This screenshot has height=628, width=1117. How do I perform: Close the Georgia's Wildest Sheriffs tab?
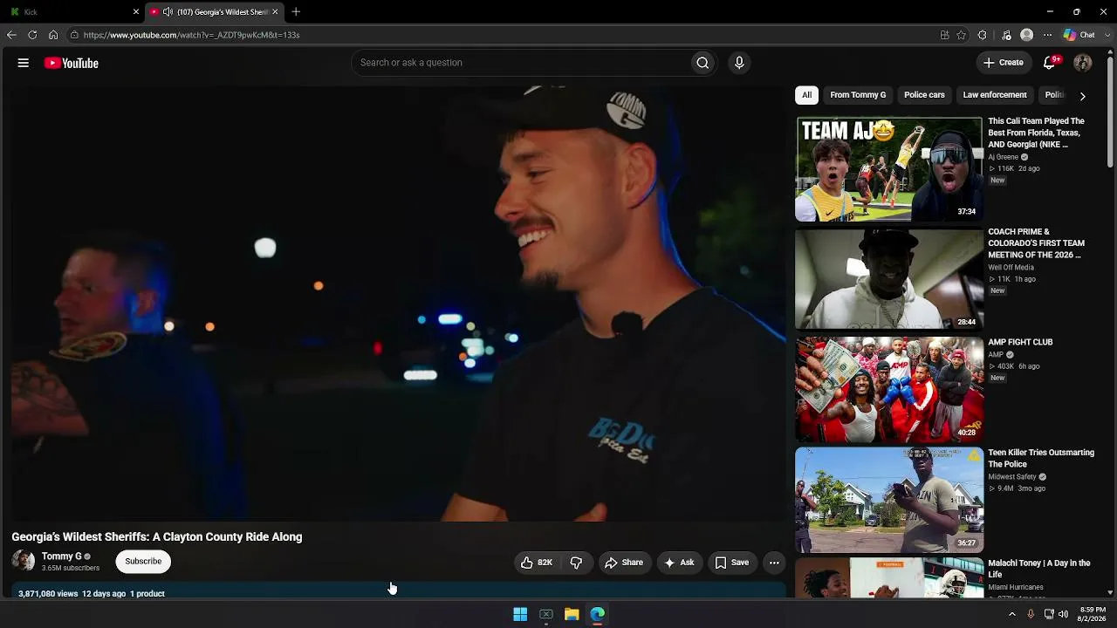(x=276, y=12)
